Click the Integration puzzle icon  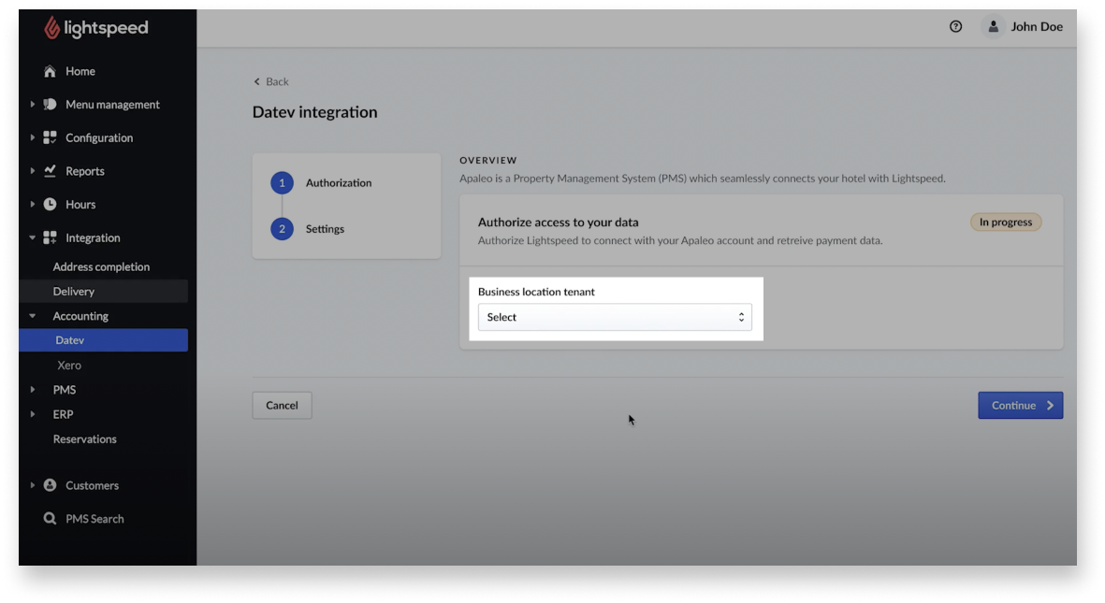[x=50, y=237]
